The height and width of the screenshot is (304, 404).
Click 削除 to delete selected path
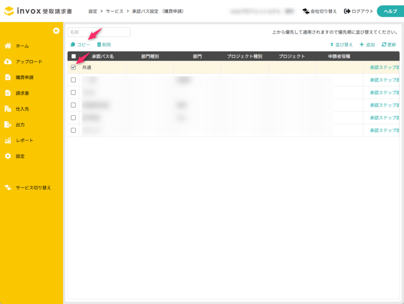104,45
